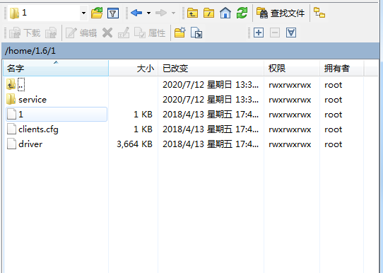Go back with the blue left arrow

click(x=136, y=13)
